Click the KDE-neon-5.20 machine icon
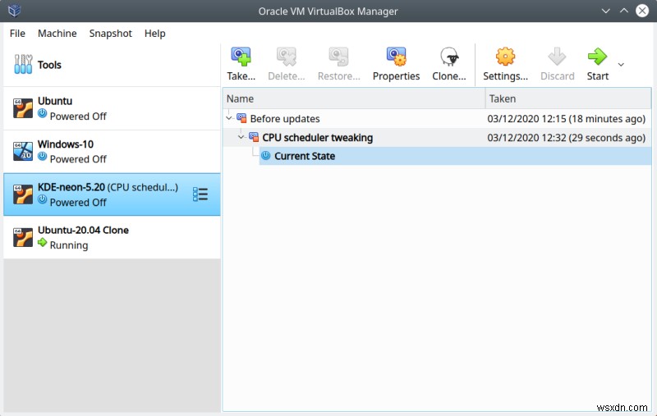 (23, 194)
